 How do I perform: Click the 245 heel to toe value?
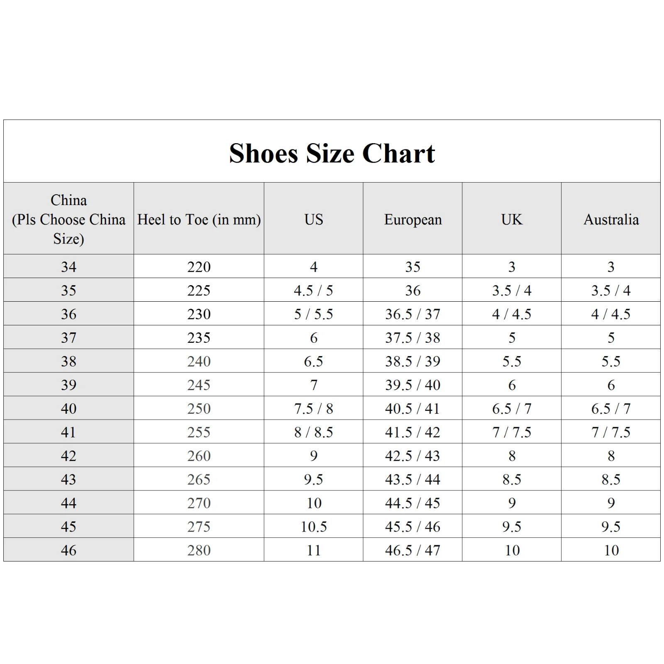[x=199, y=385]
